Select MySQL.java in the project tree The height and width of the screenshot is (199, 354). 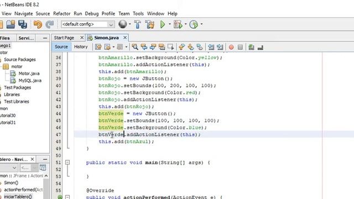coord(30,81)
